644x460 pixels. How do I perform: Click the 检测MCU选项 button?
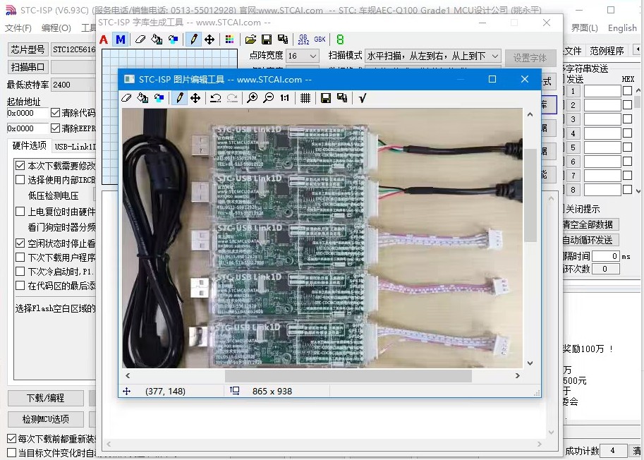(46, 419)
